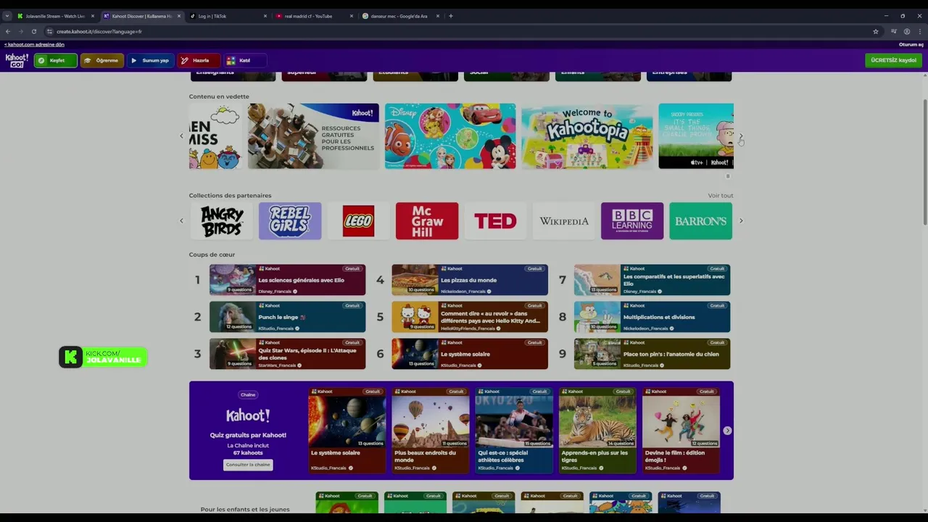Viewport: 928px width, 522px height.
Task: Open Multiplications et divisions quiz
Action: (652, 317)
